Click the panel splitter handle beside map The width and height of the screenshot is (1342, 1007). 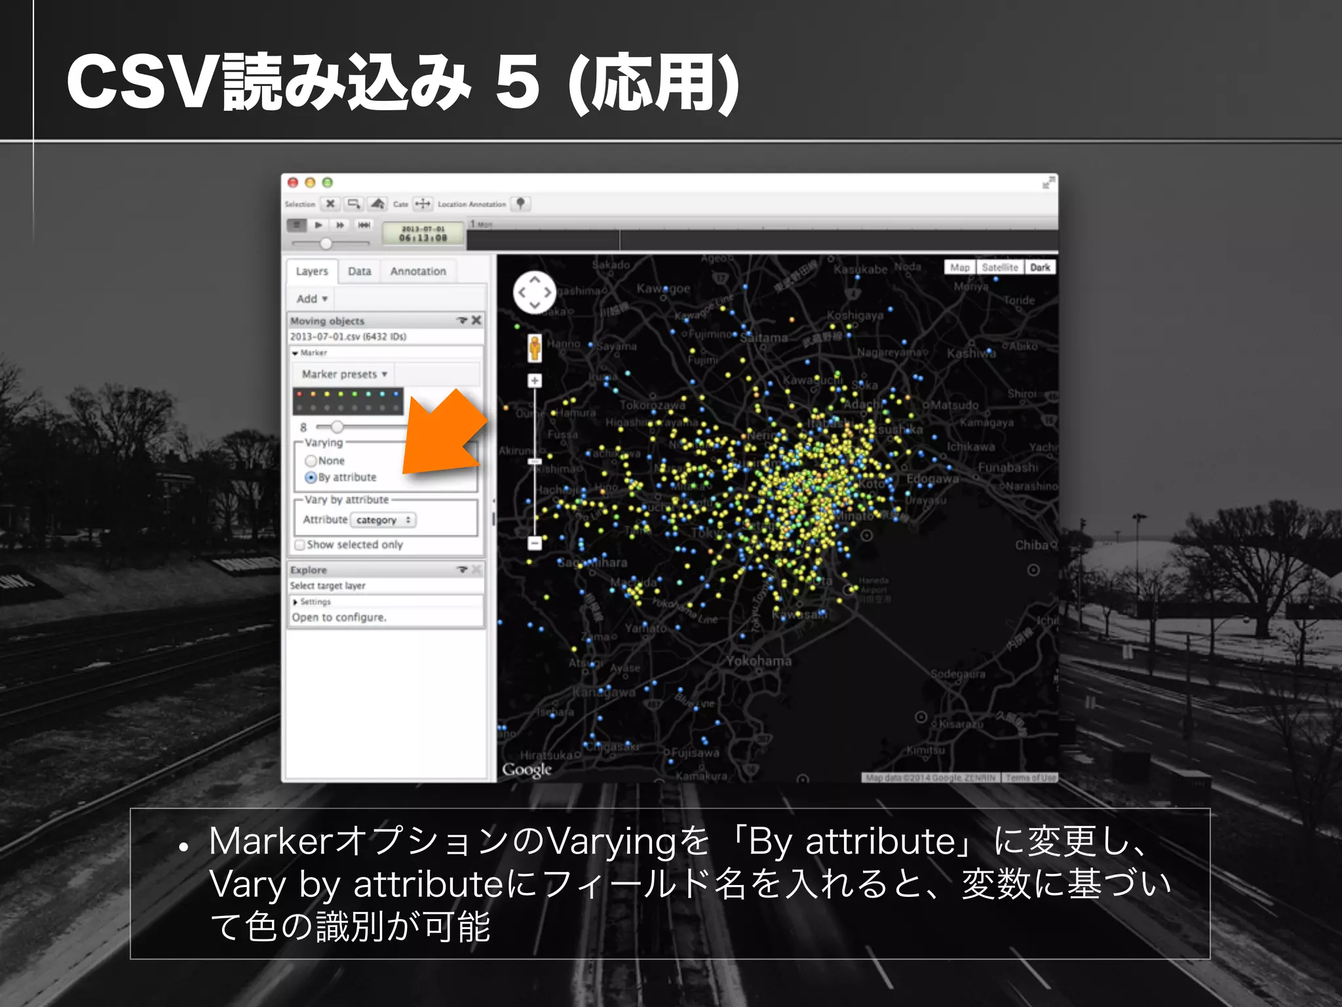pyautogui.click(x=493, y=518)
